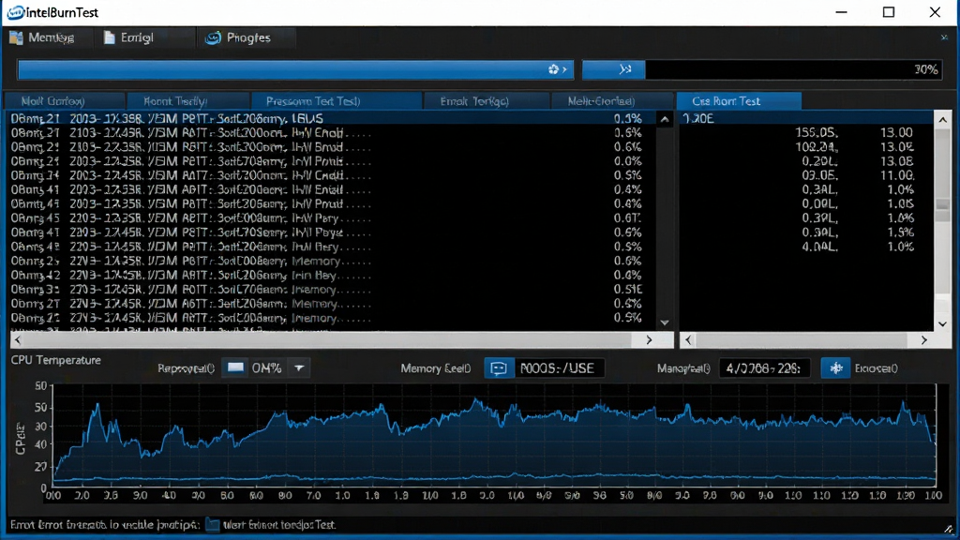Switch to the "Pressorn Text Test)" tab

point(337,101)
